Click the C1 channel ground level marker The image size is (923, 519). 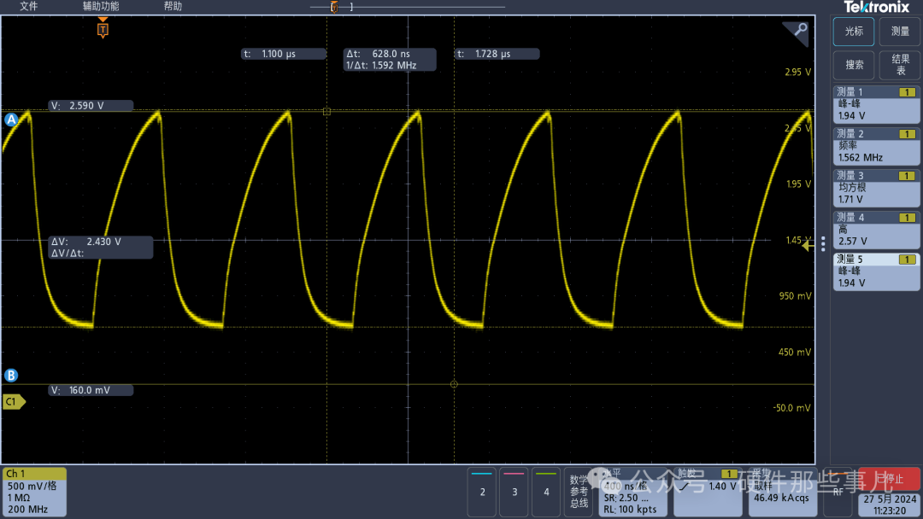point(13,401)
